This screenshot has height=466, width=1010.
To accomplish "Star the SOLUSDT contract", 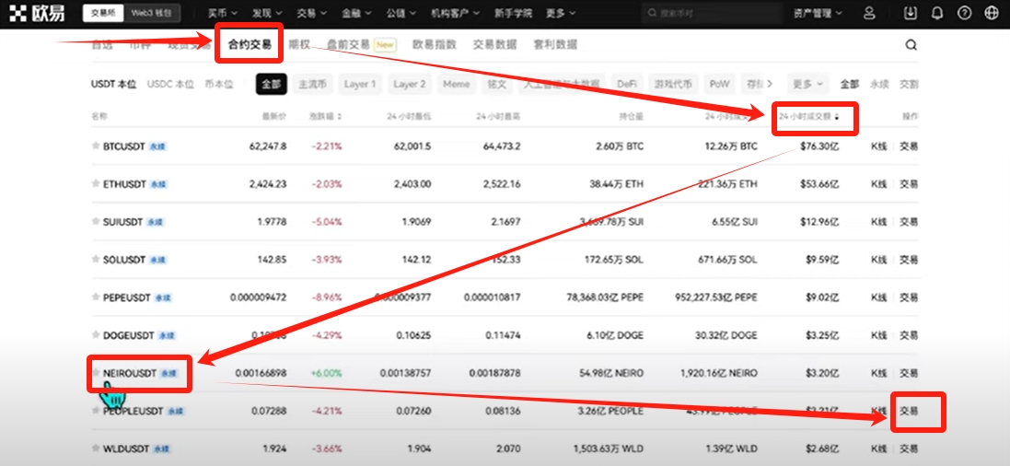I will tap(96, 260).
